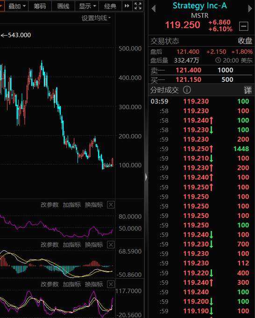Click 100.000 price axis label
255x318 pixels.
tap(130, 165)
